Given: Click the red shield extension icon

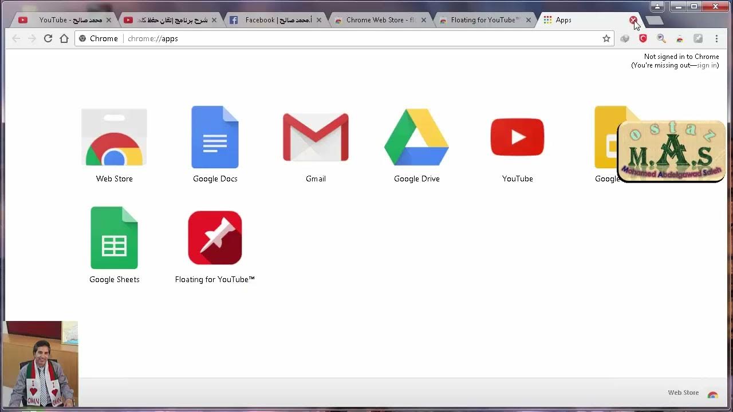Looking at the screenshot, I should click(643, 38).
